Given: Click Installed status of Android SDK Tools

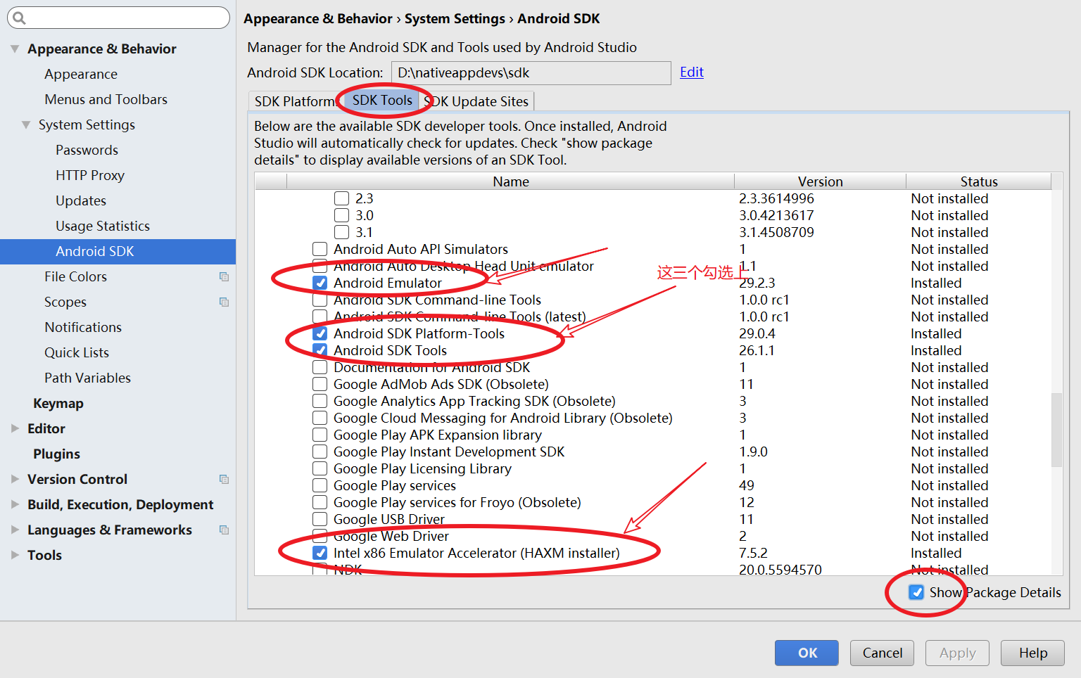Looking at the screenshot, I should pos(936,350).
